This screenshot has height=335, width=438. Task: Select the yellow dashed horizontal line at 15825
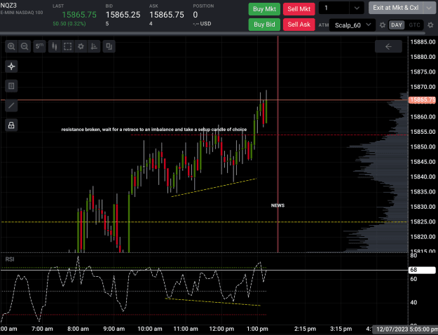tap(204, 222)
